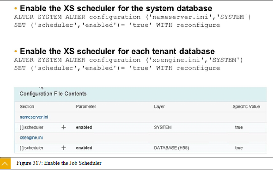Open the nameserver.ini link
This screenshot has width=273, height=170.
(34, 117)
